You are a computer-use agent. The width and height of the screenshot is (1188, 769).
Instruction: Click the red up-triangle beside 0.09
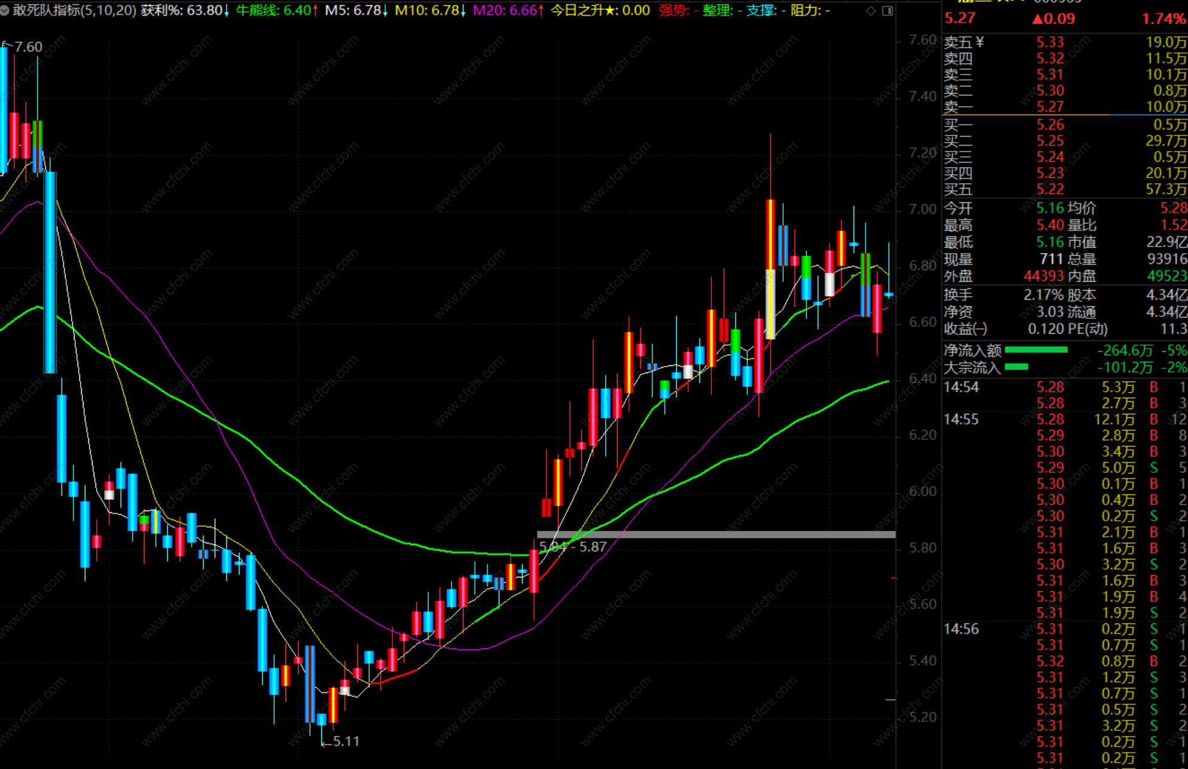point(1038,19)
